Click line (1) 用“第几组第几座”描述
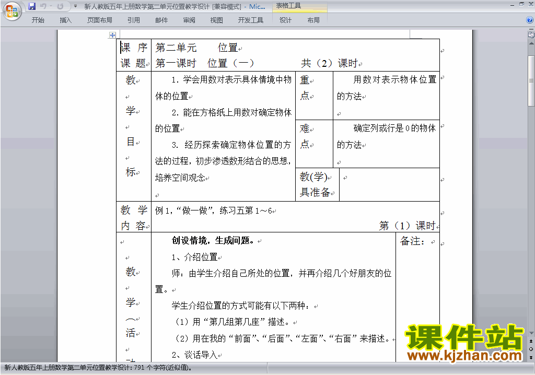Screen dimensions: 535x375 [232, 322]
